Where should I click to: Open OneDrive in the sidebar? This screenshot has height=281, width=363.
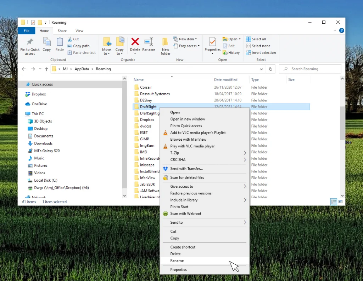(x=39, y=104)
